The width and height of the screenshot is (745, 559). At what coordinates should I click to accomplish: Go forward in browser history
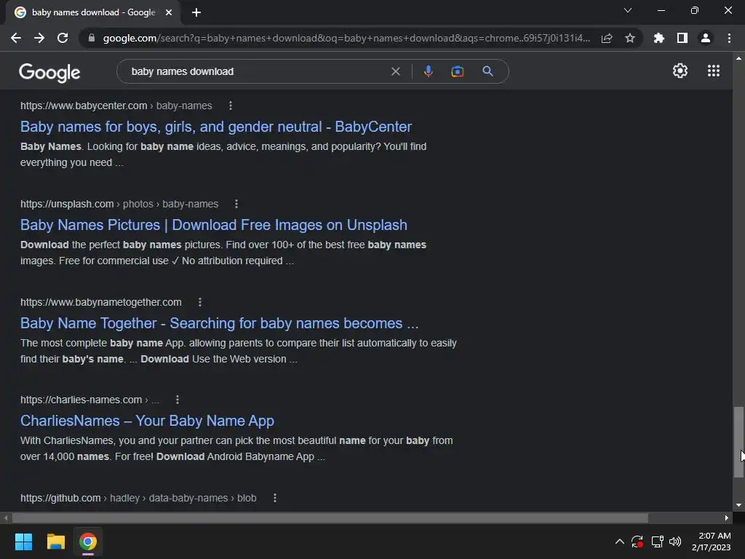(39, 38)
